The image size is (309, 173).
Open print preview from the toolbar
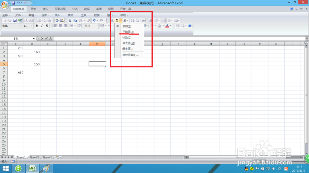(x=44, y=20)
